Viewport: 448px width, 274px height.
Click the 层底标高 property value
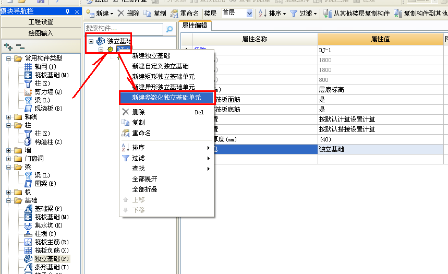(x=380, y=90)
